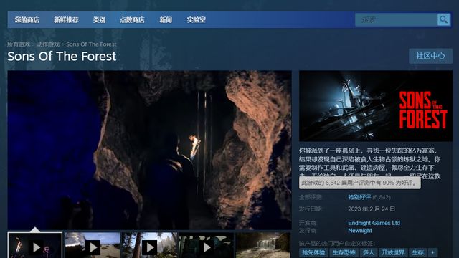Play third forest video thumbnail
The width and height of the screenshot is (459, 258).
coord(149,245)
